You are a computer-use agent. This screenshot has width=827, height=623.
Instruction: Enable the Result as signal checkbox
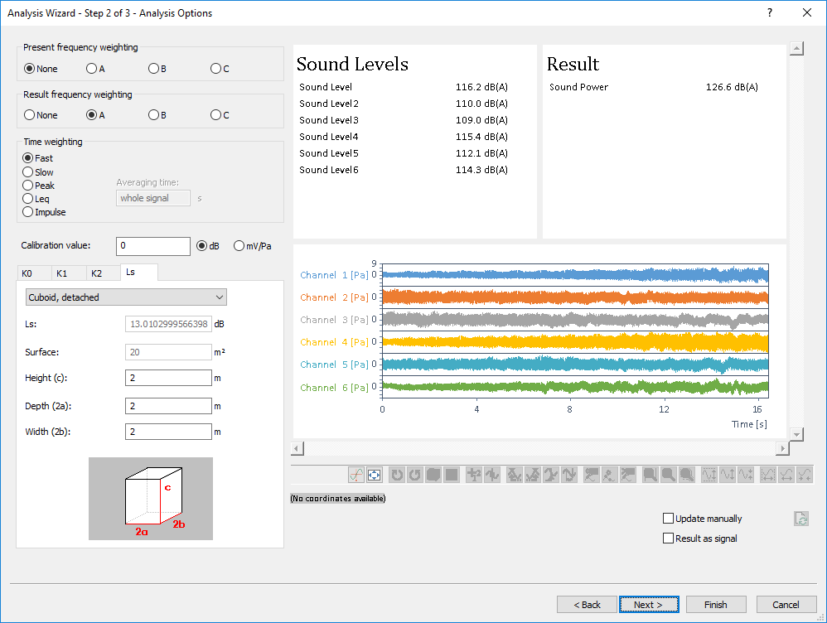700,538
